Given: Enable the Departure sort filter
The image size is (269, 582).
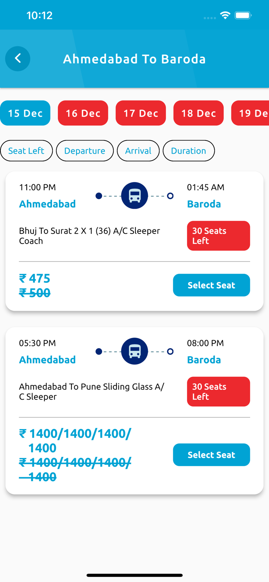Looking at the screenshot, I should 85,151.
